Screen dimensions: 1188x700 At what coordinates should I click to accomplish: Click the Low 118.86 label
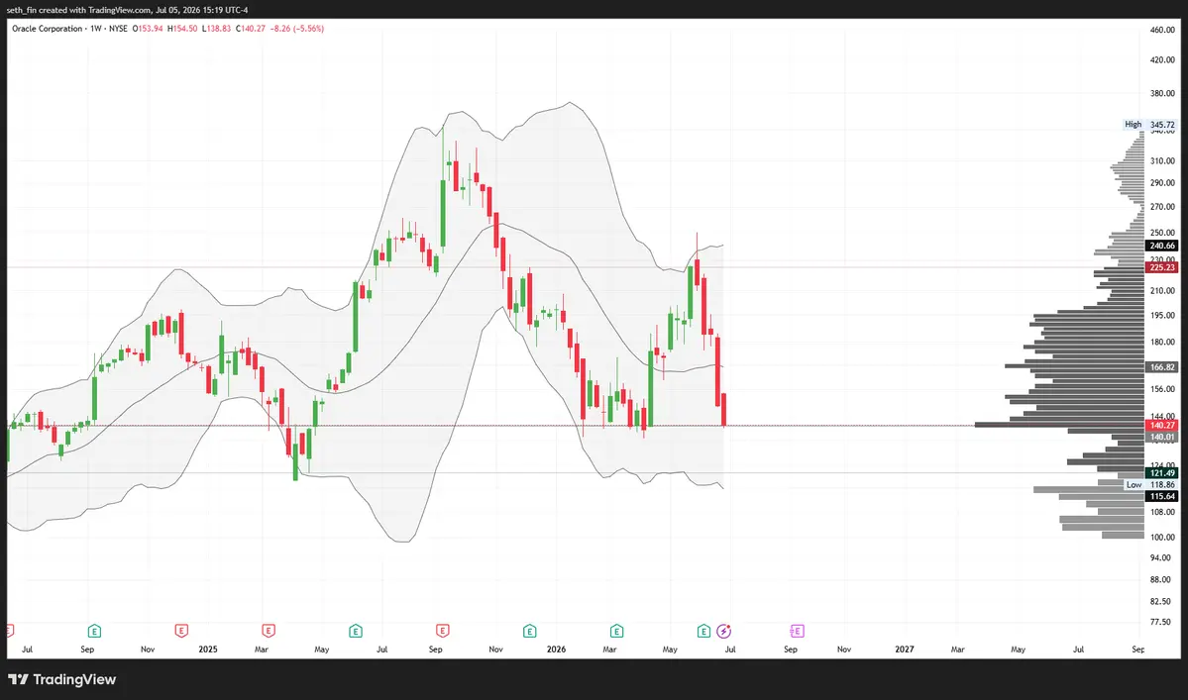click(1150, 484)
